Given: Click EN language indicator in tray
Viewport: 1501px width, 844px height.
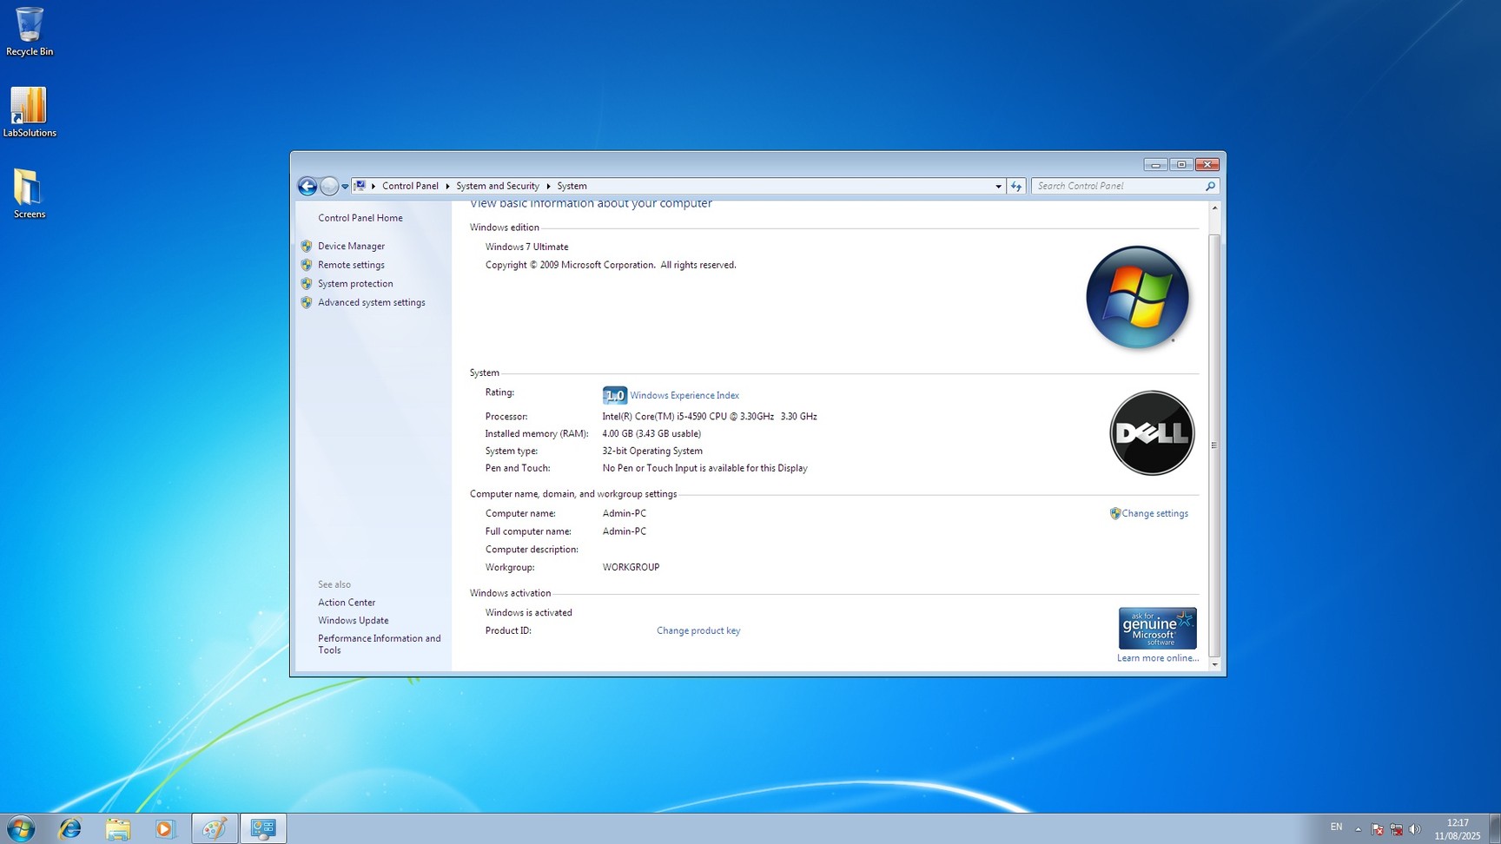Looking at the screenshot, I should (1336, 828).
